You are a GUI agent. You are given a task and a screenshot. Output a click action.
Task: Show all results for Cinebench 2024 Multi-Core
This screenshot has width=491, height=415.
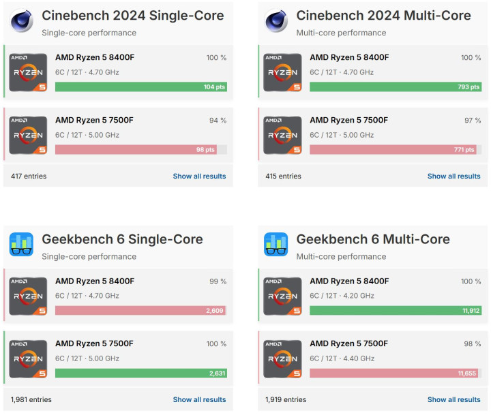click(453, 176)
